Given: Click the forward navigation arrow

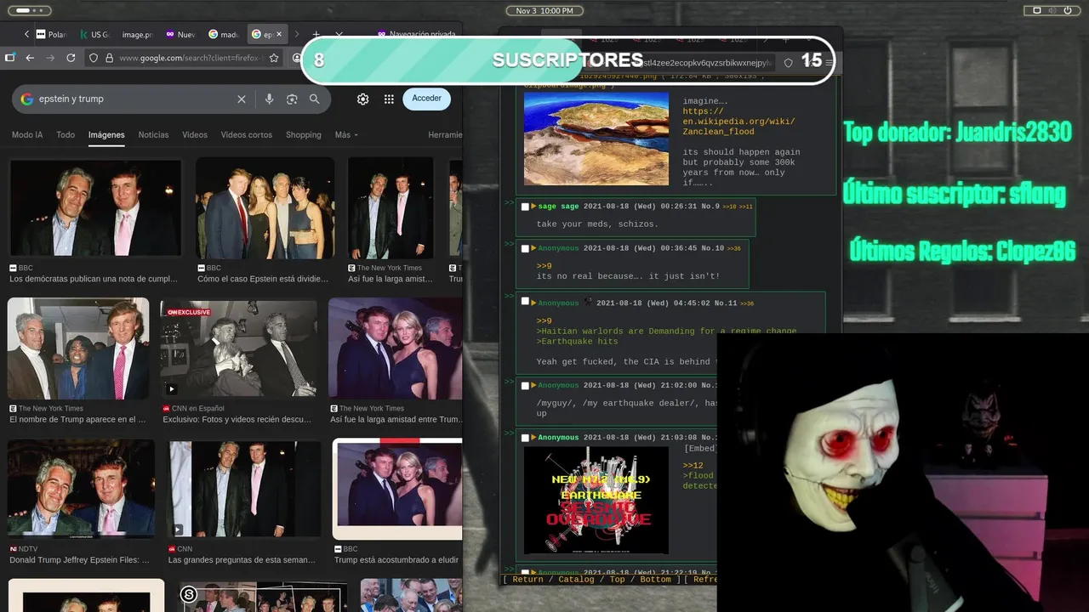Looking at the screenshot, I should click(x=50, y=58).
